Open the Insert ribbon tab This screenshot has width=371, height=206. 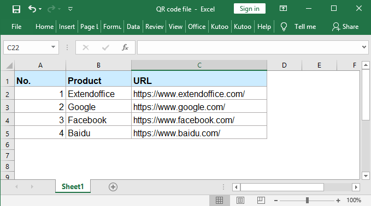(67, 27)
